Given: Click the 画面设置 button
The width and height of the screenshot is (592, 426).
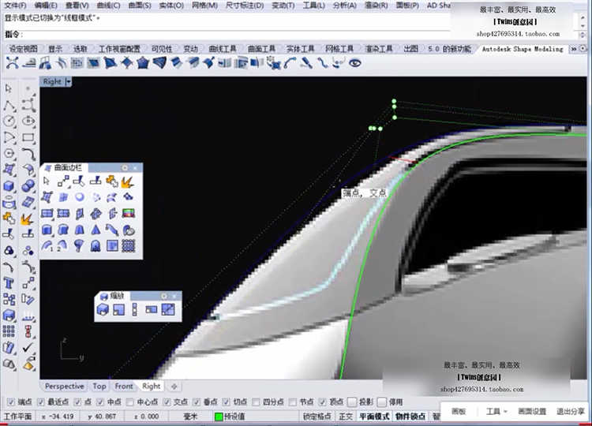Looking at the screenshot, I should coord(532,412).
